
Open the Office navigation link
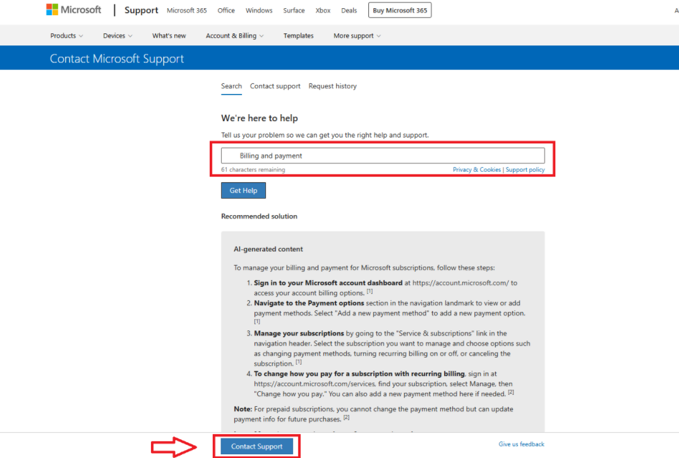(226, 10)
